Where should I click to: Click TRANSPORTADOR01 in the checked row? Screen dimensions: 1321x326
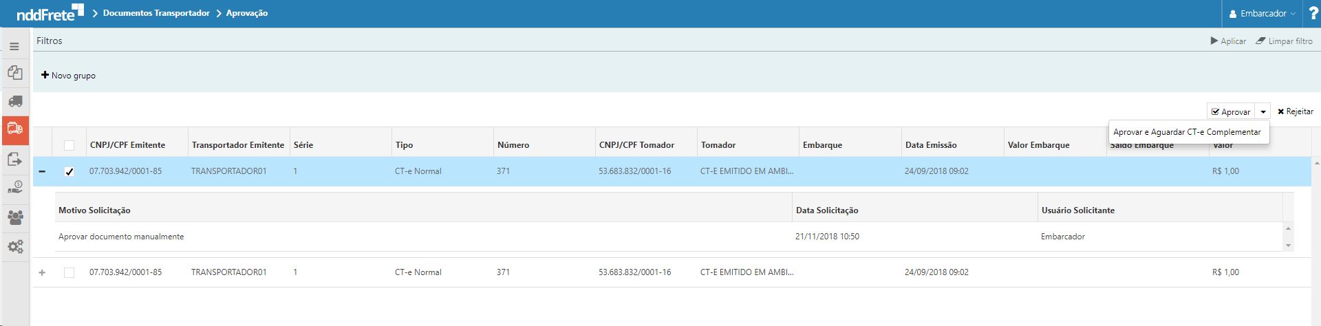click(229, 171)
